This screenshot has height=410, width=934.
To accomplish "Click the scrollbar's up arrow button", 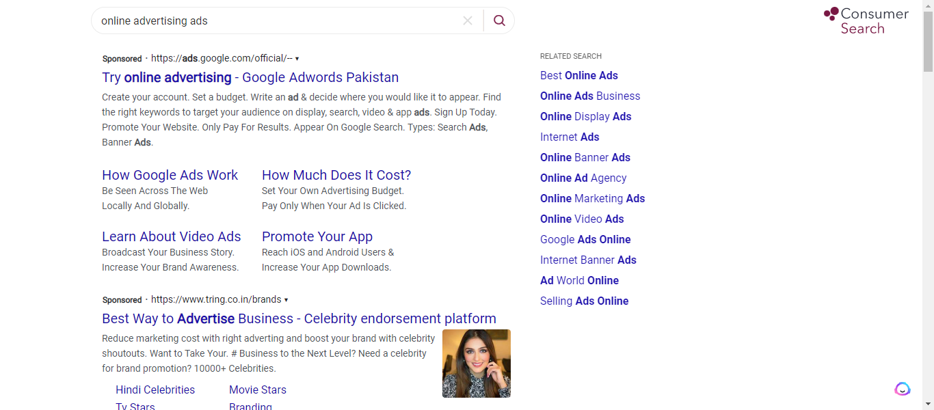I will [x=928, y=5].
